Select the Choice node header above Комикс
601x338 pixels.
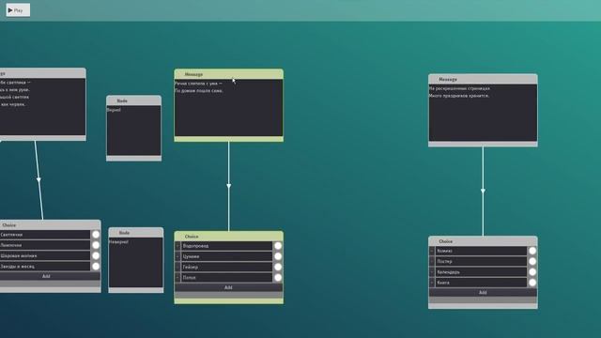[483, 241]
